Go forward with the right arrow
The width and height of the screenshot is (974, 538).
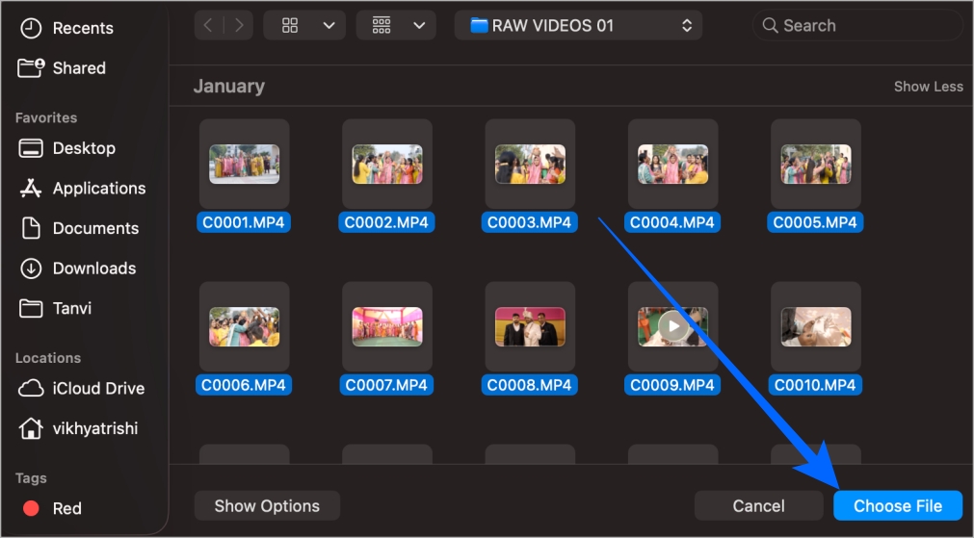click(x=239, y=25)
